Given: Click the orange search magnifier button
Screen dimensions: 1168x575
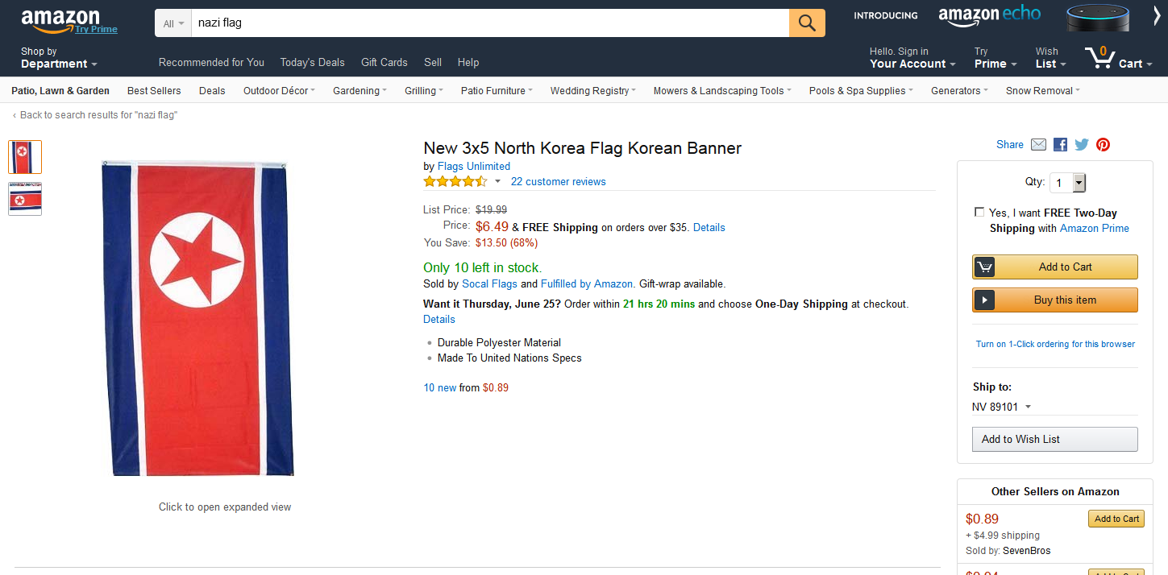Looking at the screenshot, I should tap(807, 23).
